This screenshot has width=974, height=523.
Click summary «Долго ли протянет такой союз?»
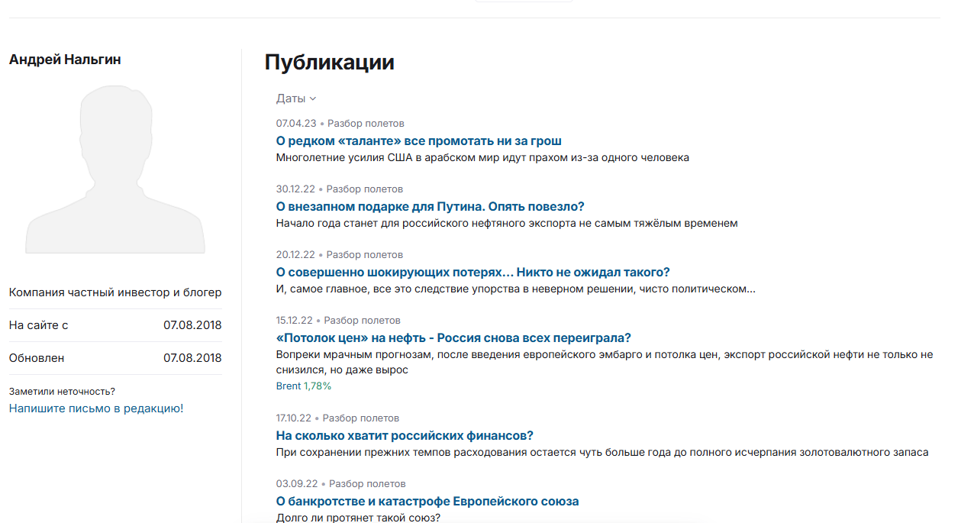(x=358, y=518)
